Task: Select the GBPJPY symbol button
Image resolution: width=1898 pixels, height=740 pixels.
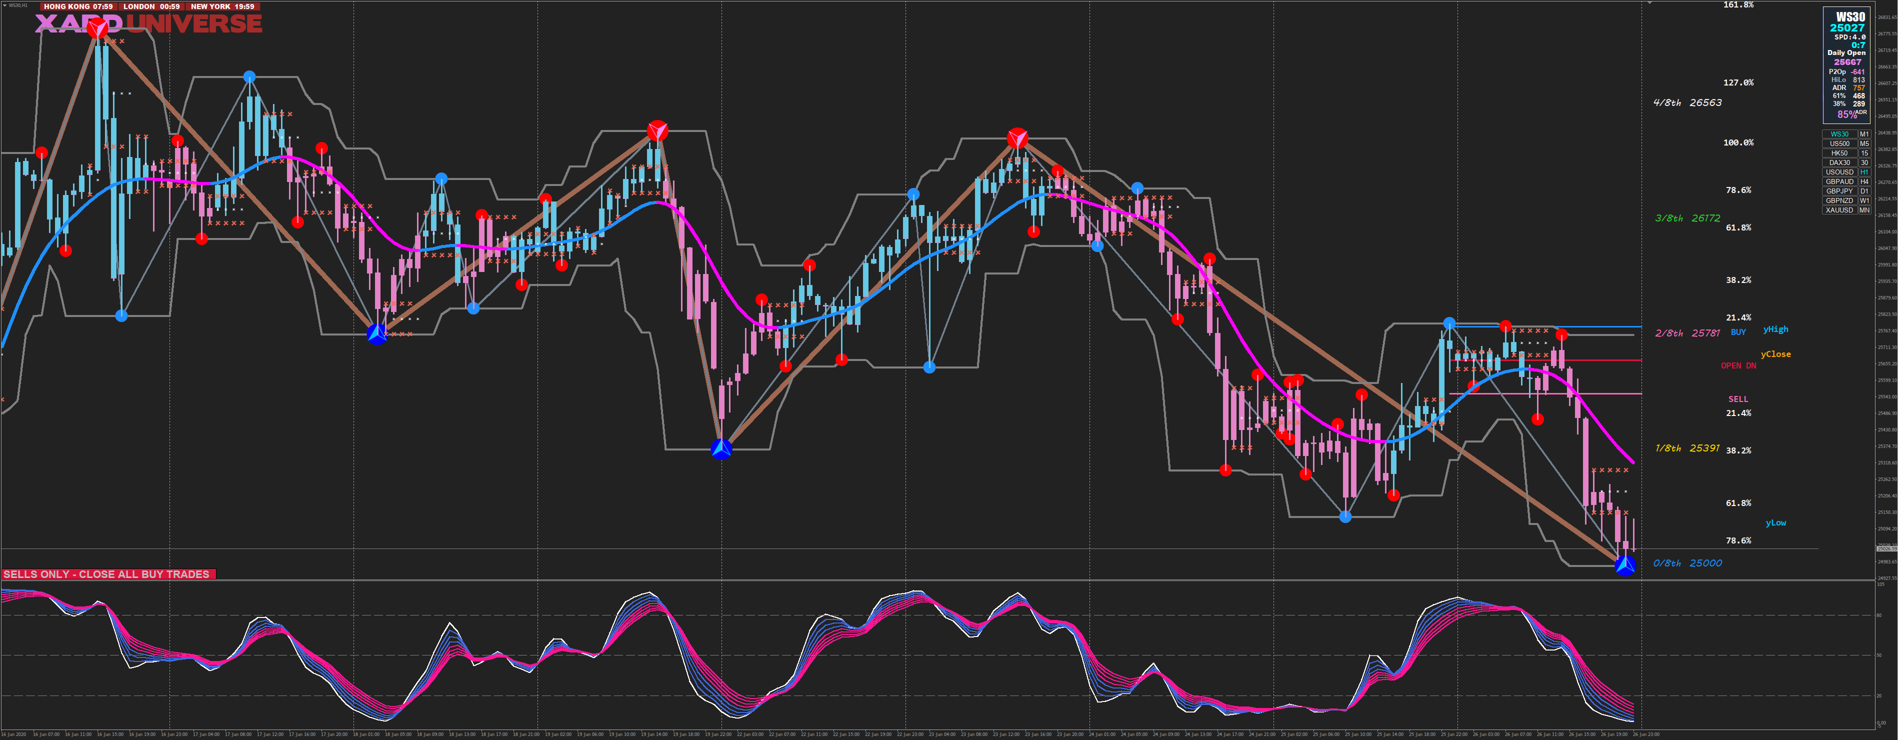Action: [x=1839, y=191]
